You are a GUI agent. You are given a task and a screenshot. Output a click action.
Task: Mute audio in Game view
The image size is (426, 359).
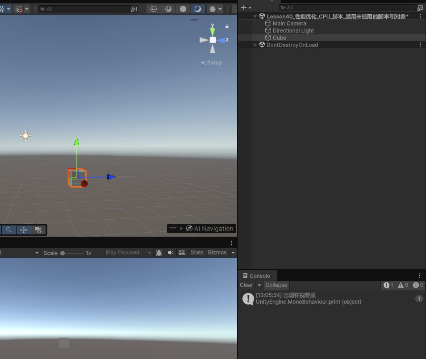click(x=170, y=253)
